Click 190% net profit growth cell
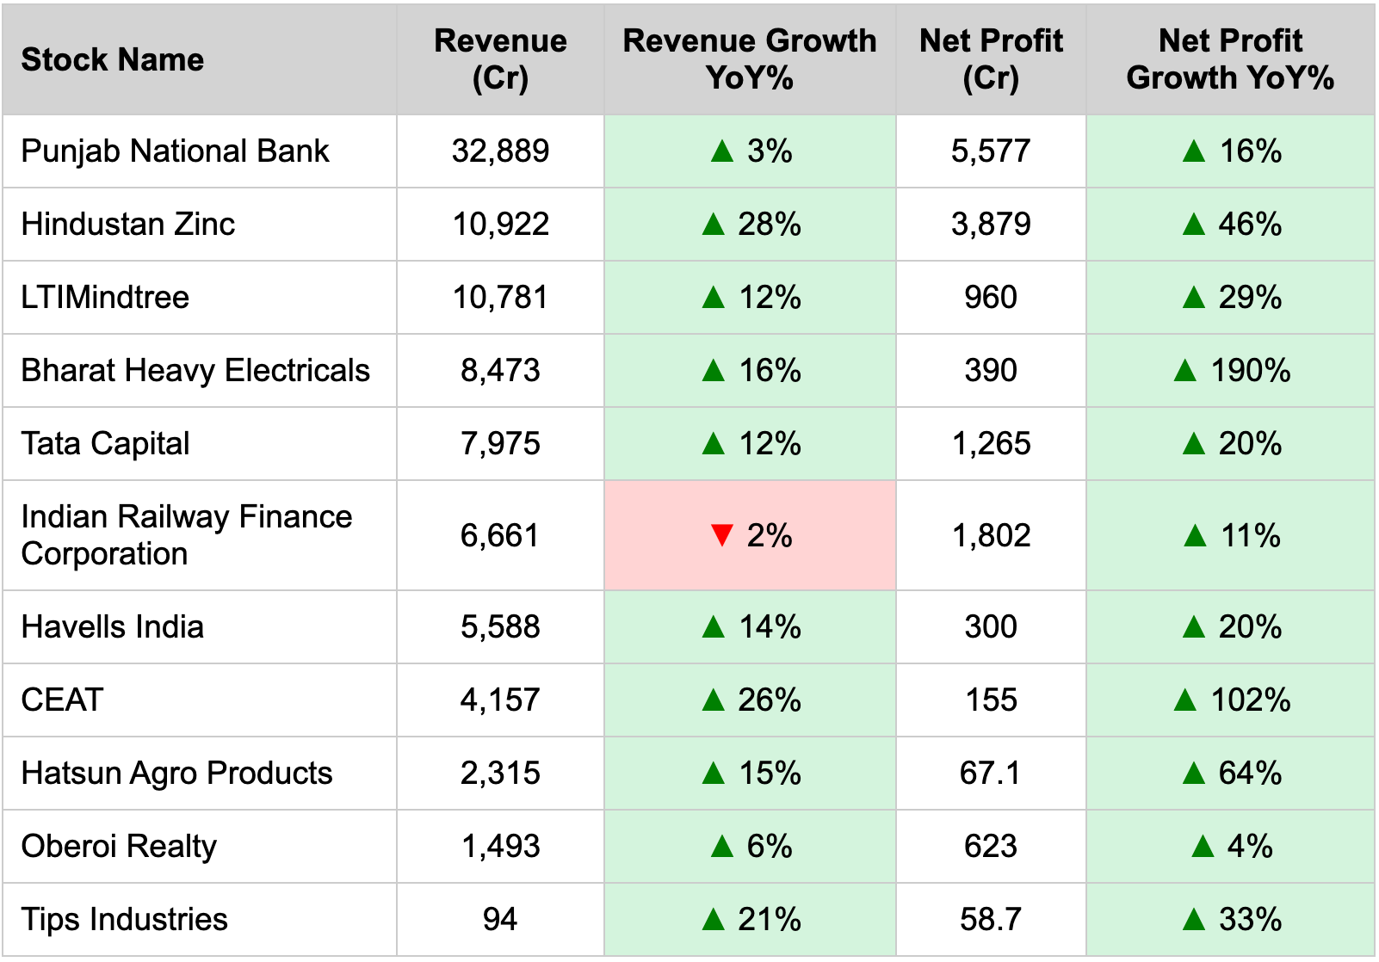The height and width of the screenshot is (962, 1379). 1230,371
